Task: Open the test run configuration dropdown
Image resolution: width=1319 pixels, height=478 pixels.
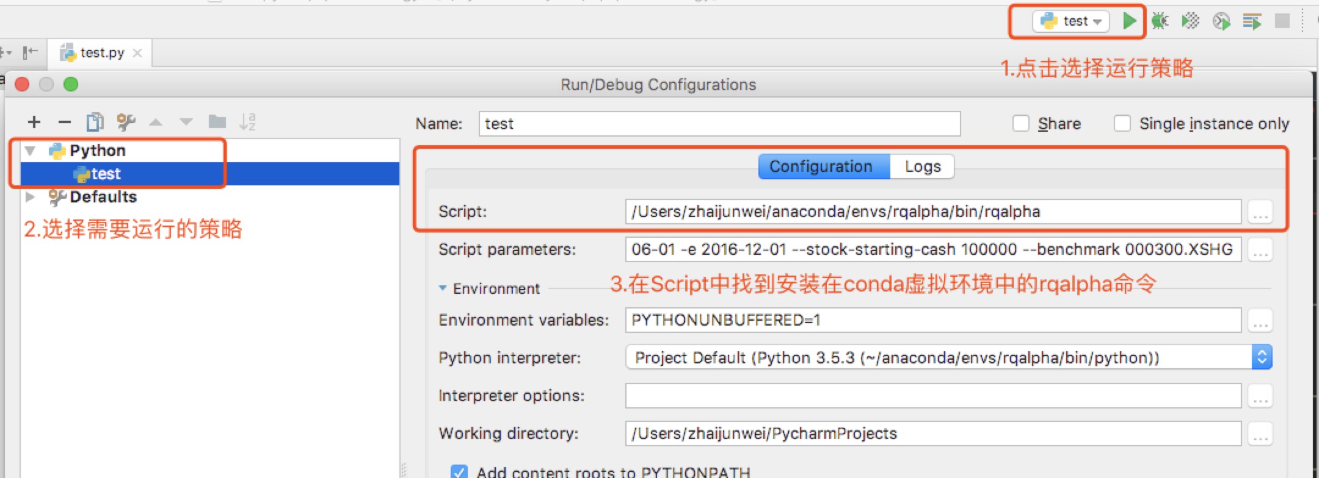Action: (1071, 21)
